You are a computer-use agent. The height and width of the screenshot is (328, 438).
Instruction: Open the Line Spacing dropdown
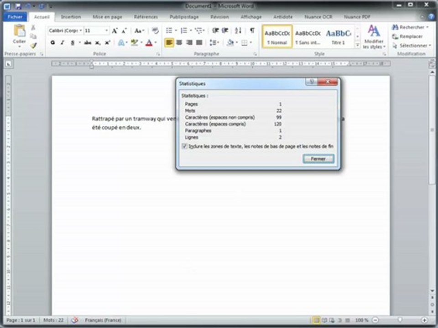tap(214, 43)
